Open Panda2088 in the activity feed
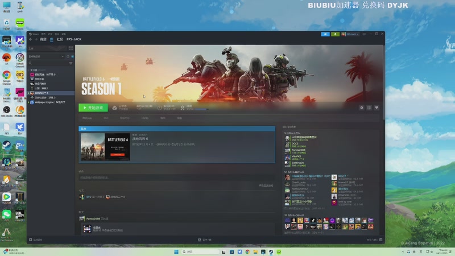Viewport: 455px width, 256px height. (x=93, y=218)
